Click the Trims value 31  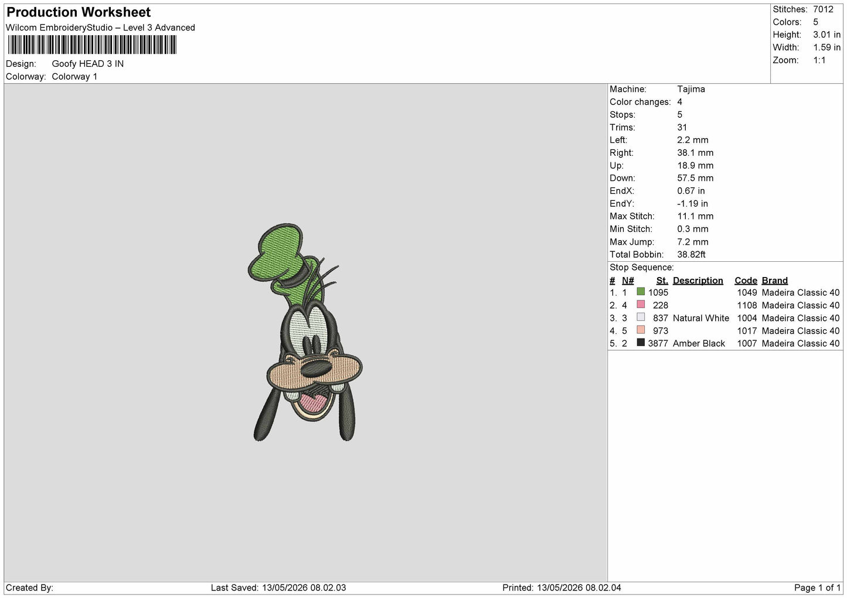coord(682,127)
